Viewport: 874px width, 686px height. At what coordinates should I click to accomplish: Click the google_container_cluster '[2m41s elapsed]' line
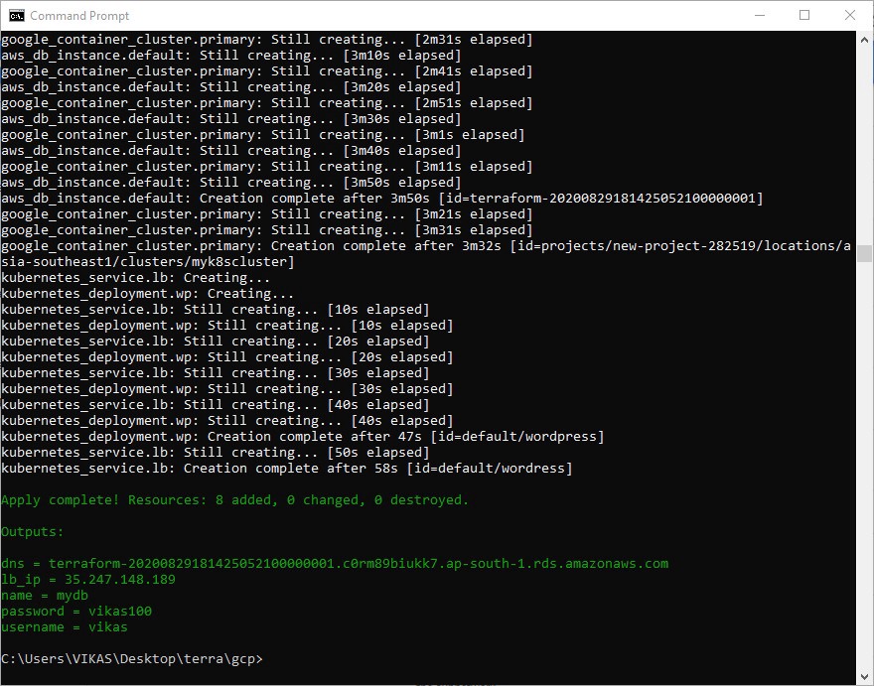pyautogui.click(x=266, y=71)
